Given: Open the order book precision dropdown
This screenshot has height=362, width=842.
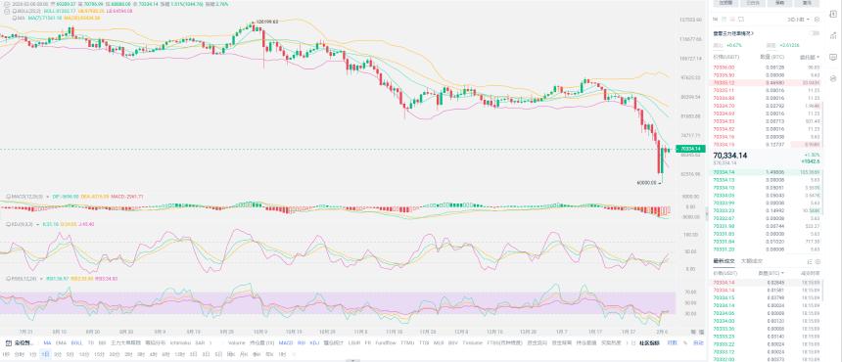Looking at the screenshot, I should 799,20.
